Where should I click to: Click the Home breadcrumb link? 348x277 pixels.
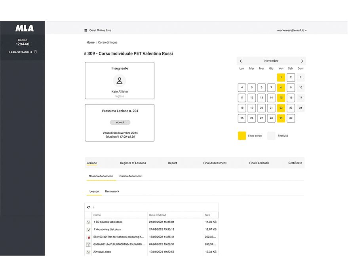(x=91, y=42)
